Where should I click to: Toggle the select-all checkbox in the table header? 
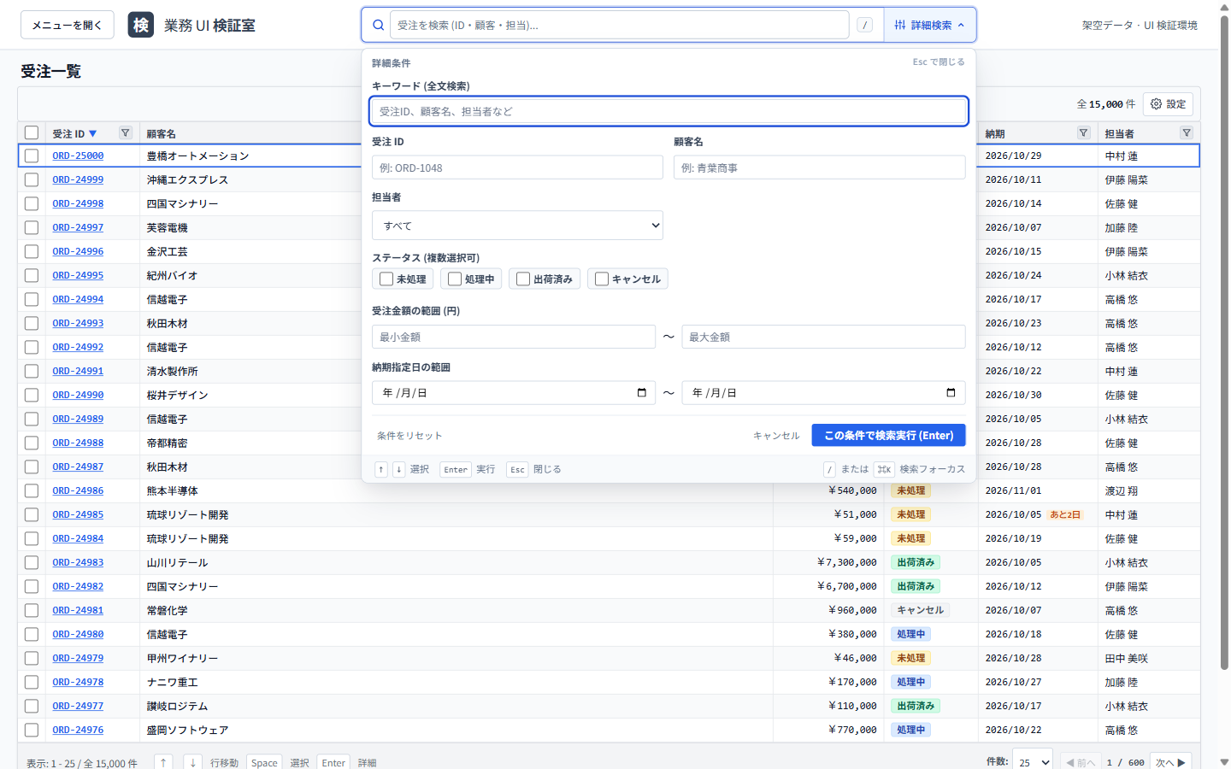32,133
